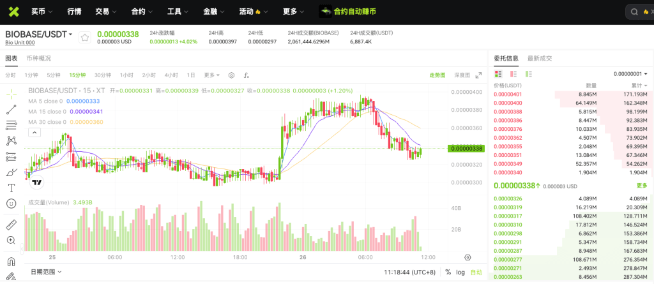Toggle the magnet snap mode
654x284 pixels.
coord(11,262)
